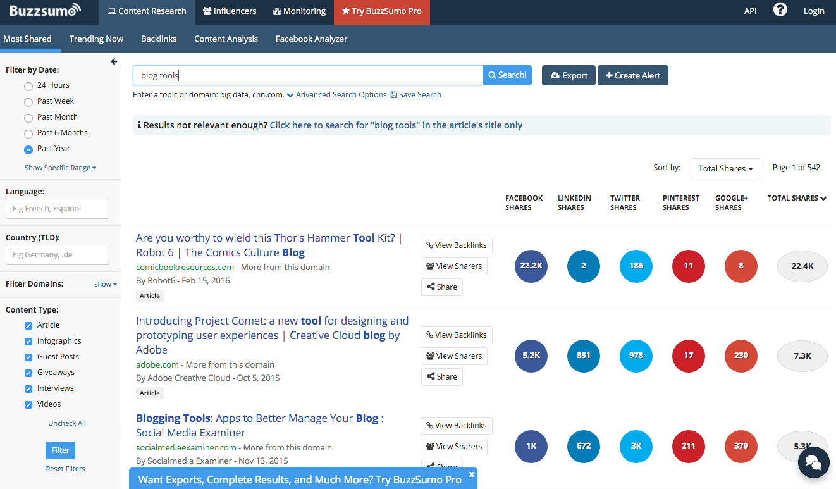Sort by the Total Shares column header
Screen dimensions: 836x489
797,198
